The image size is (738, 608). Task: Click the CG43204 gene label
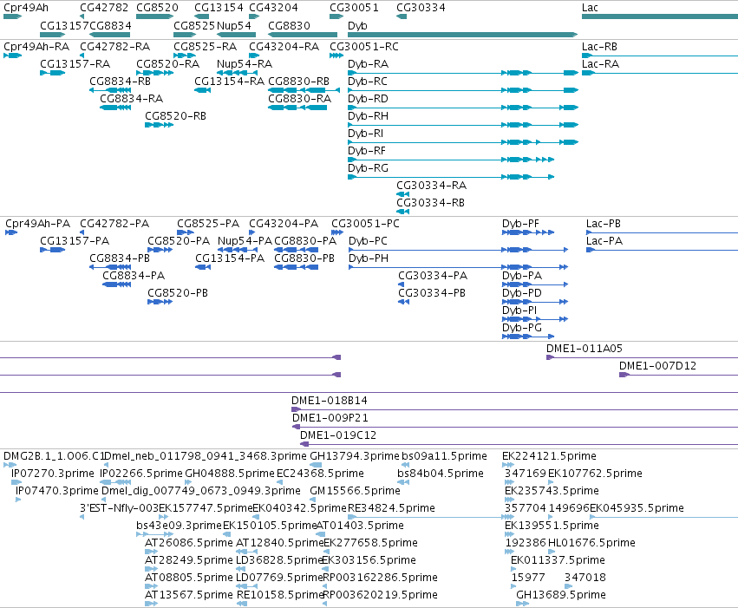click(273, 8)
